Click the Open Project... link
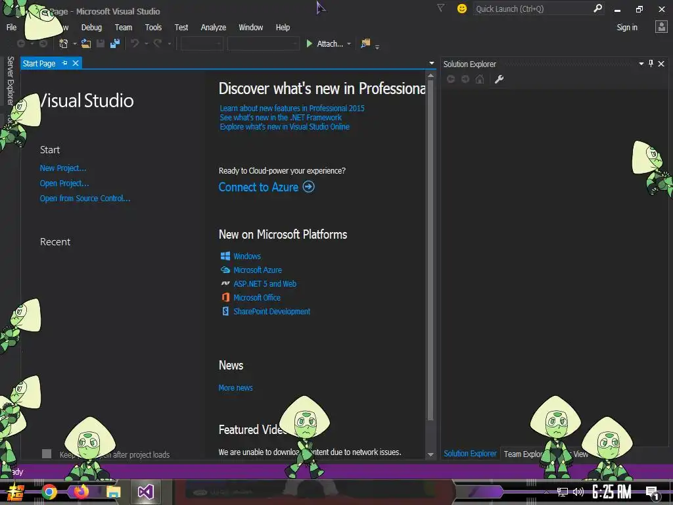 pyautogui.click(x=64, y=183)
